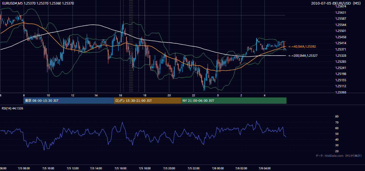This screenshot has height=171, width=365.
Task: Click the bottom time label 7/5 08:00
Action: pyautogui.click(x=24, y=168)
